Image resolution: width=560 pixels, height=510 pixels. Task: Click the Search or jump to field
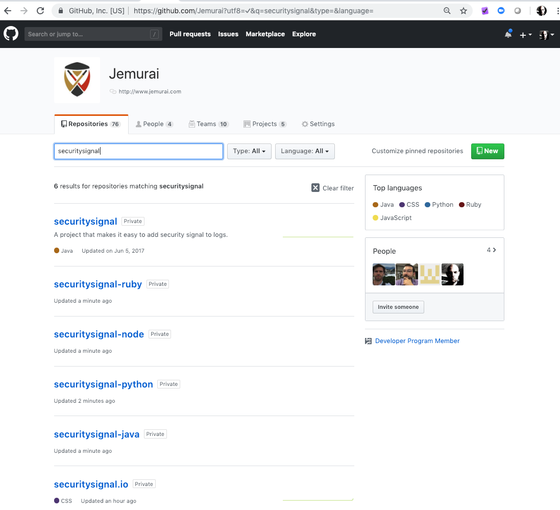pyautogui.click(x=93, y=34)
